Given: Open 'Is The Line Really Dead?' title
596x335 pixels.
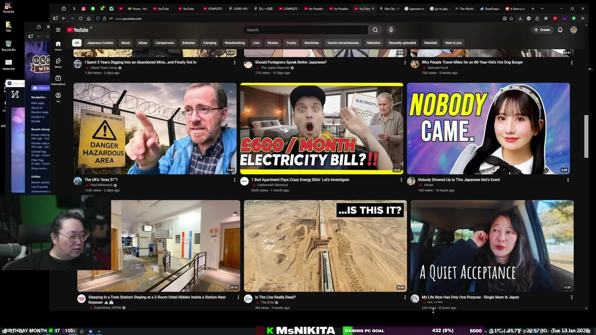Looking at the screenshot, I should click(275, 297).
